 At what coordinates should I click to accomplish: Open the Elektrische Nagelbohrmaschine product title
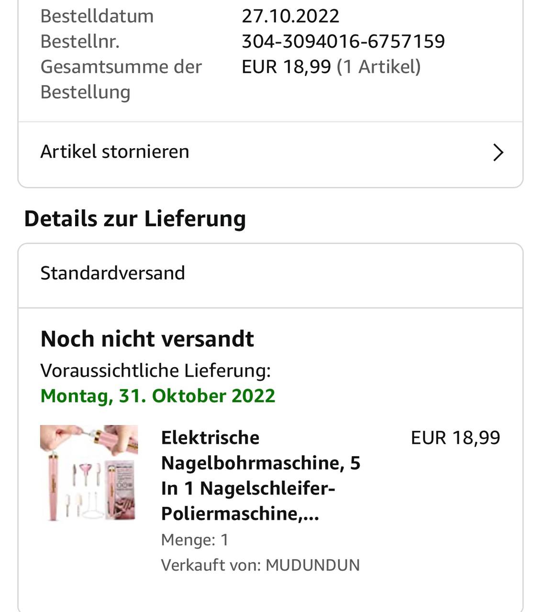(x=260, y=475)
